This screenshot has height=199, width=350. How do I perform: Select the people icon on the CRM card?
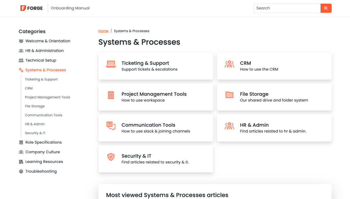pos(229,64)
